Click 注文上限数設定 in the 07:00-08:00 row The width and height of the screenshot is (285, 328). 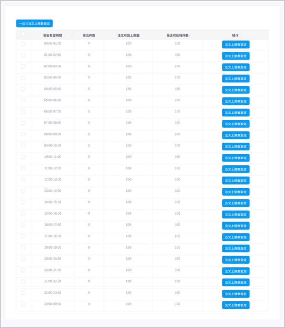point(236,124)
